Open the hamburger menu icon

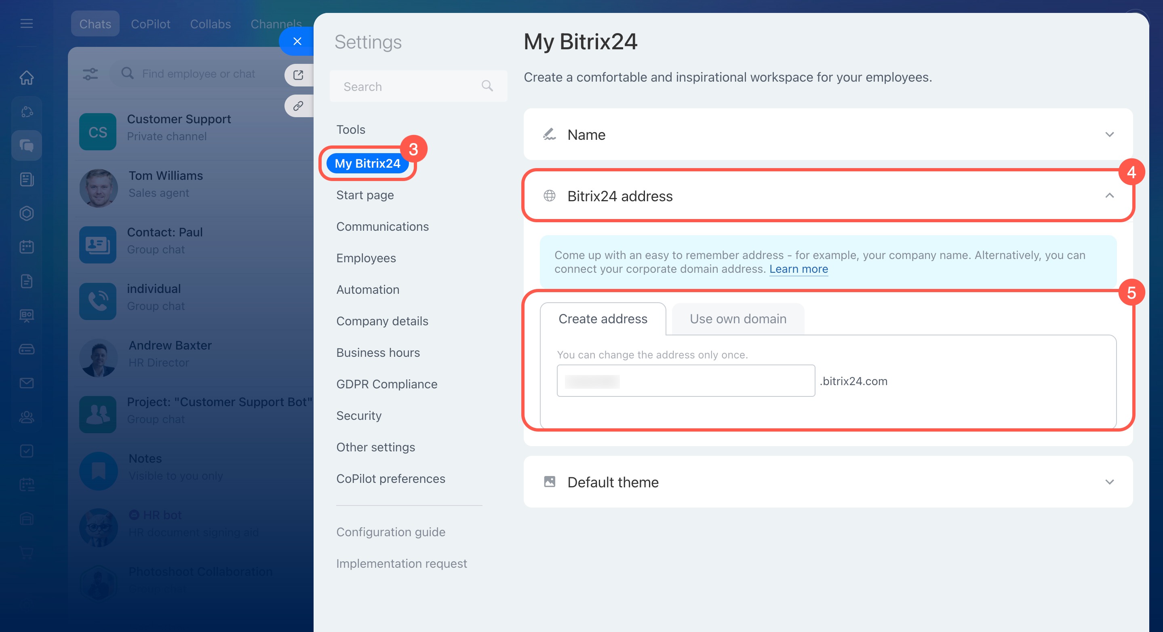(x=27, y=23)
